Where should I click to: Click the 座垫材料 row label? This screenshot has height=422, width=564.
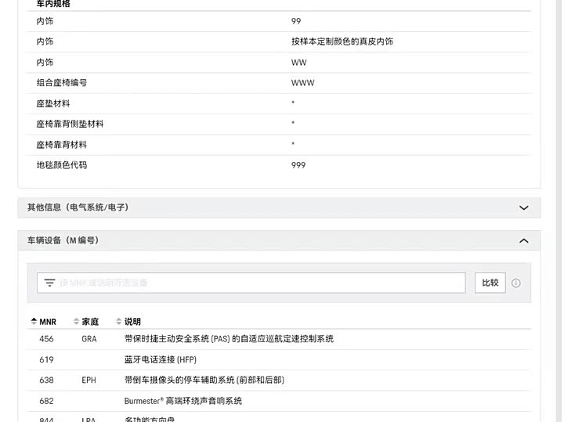pos(52,103)
